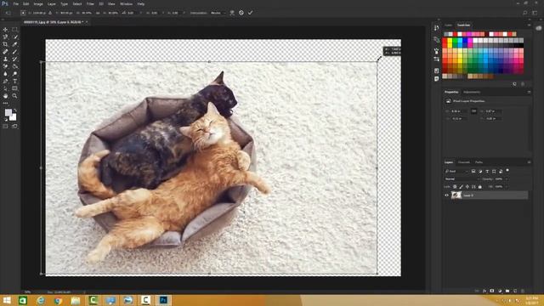
Task: Open the foreground color picker
Action: 8,112
